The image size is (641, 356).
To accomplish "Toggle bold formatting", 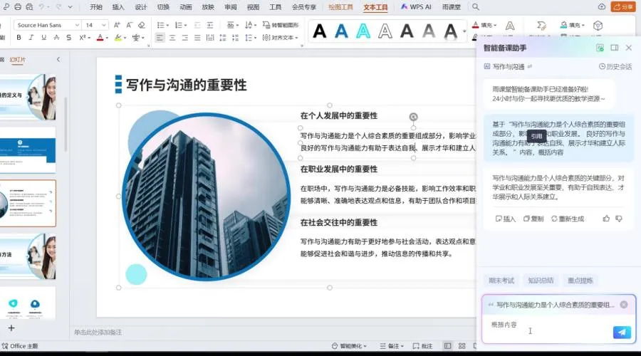I will point(19,38).
